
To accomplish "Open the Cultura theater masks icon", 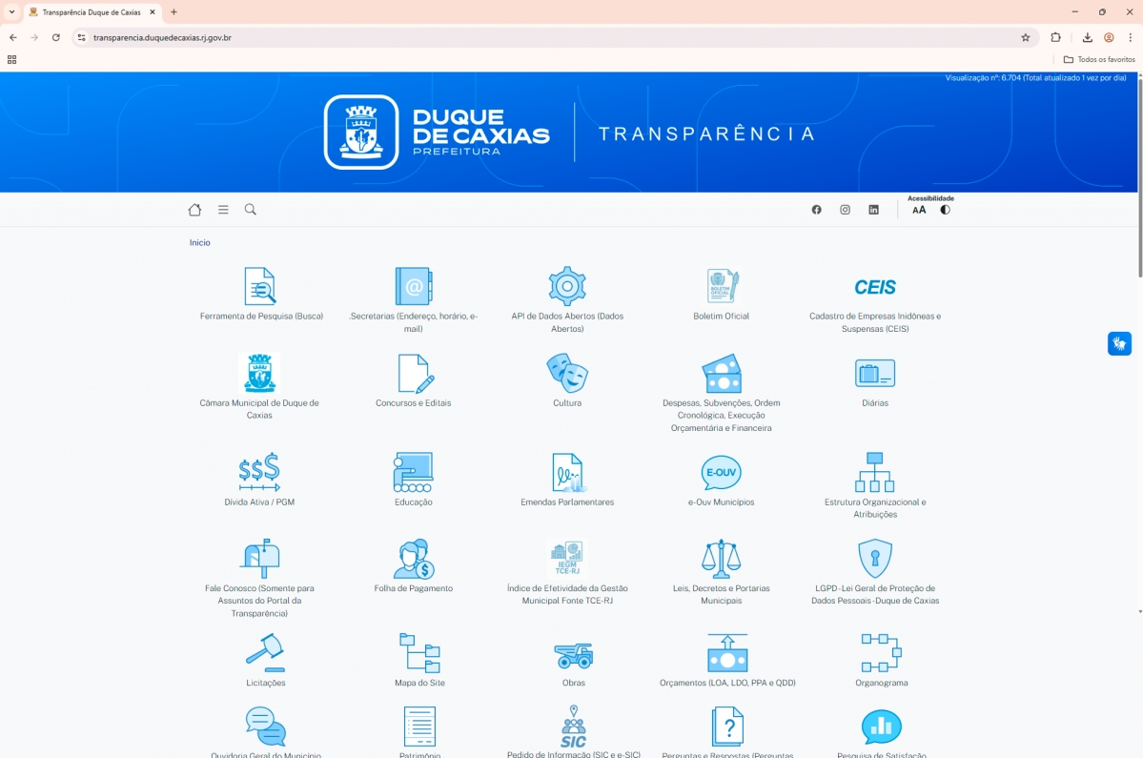I will coord(567,374).
